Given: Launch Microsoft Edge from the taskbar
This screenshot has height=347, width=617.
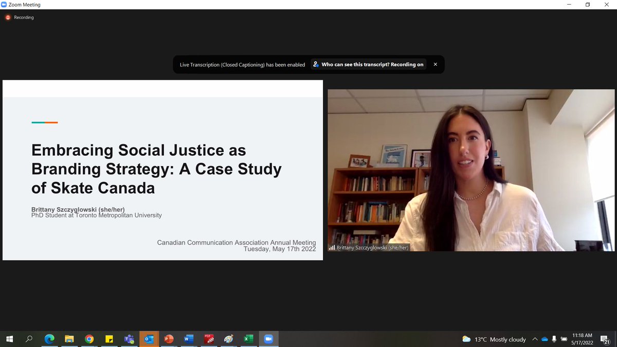Looking at the screenshot, I should tap(49, 339).
